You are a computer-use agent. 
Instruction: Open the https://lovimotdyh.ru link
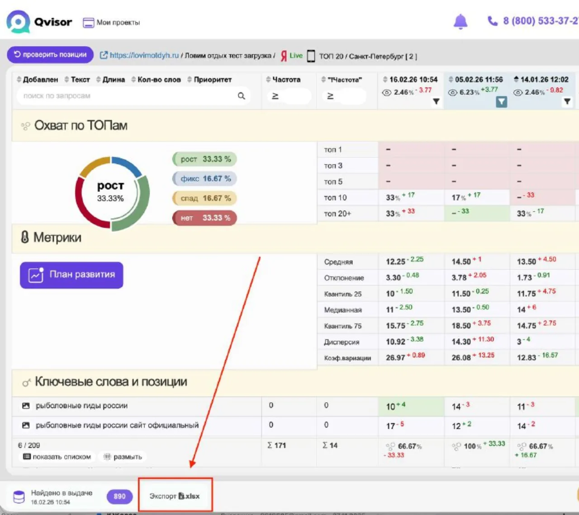tap(139, 55)
